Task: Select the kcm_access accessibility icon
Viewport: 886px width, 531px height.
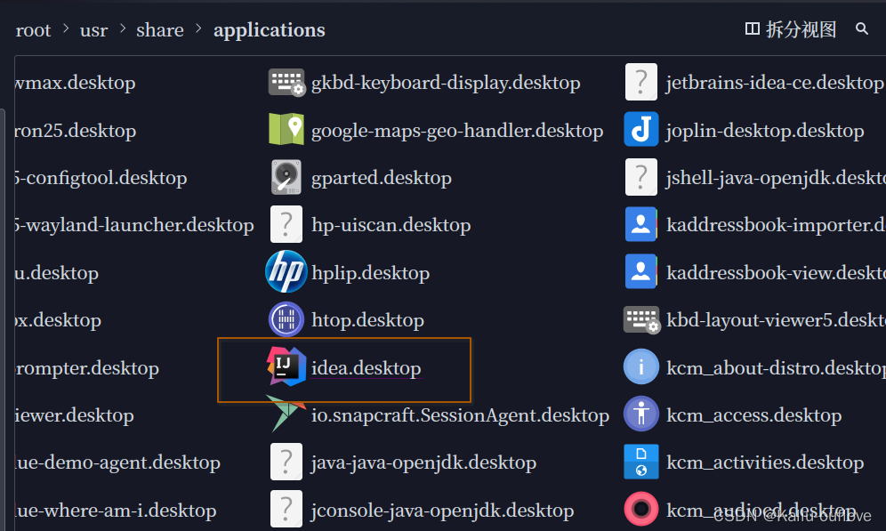Action: pyautogui.click(x=641, y=415)
